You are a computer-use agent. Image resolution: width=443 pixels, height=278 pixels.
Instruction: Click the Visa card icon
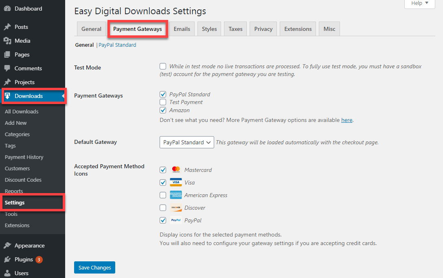(176, 182)
